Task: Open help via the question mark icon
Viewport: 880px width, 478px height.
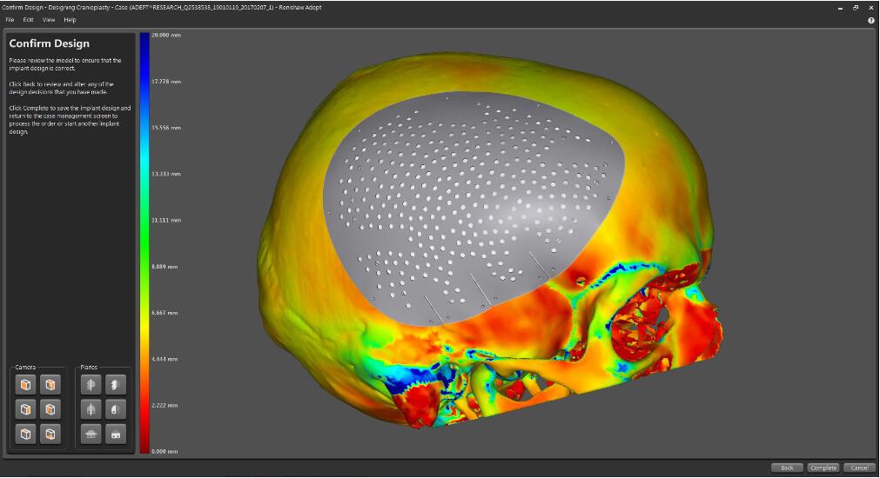Action: point(870,20)
